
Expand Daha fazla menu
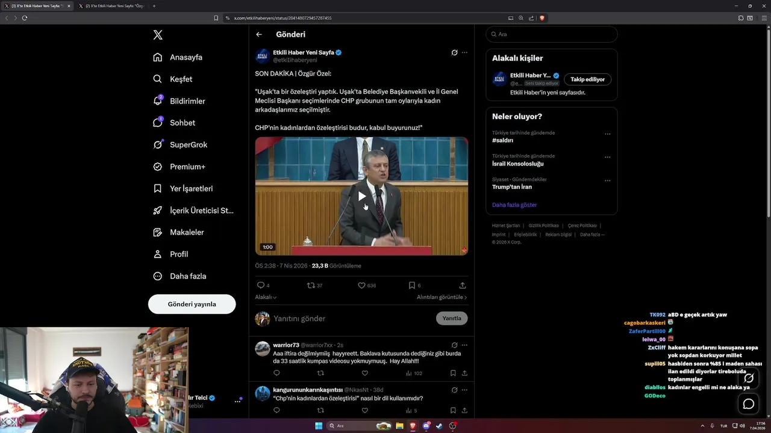179,276
